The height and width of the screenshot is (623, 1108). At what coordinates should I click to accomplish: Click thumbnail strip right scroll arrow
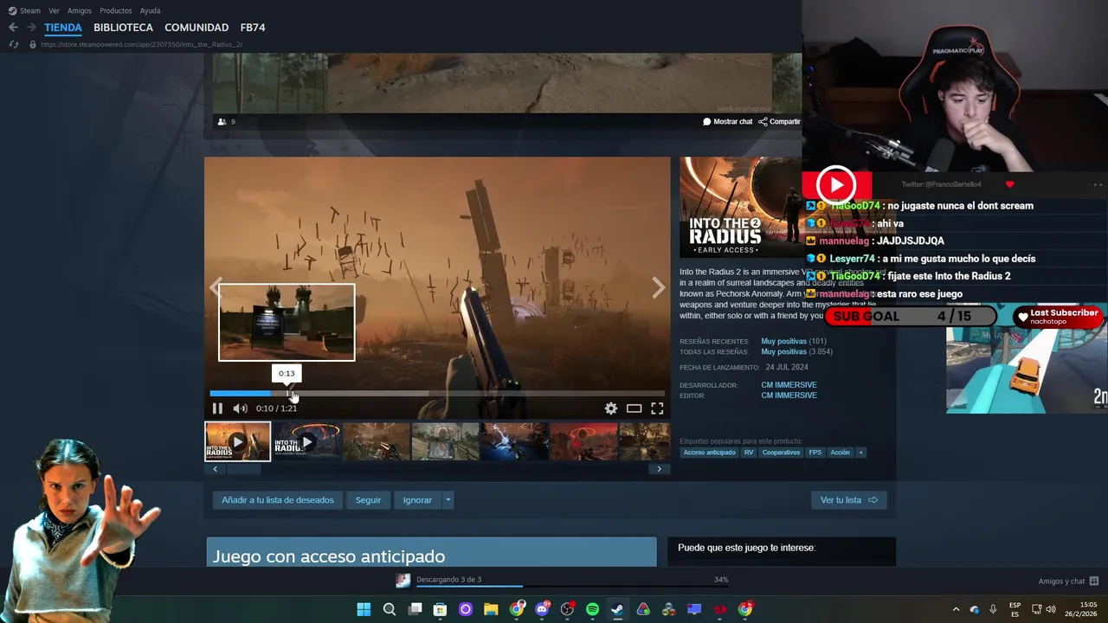tap(659, 469)
